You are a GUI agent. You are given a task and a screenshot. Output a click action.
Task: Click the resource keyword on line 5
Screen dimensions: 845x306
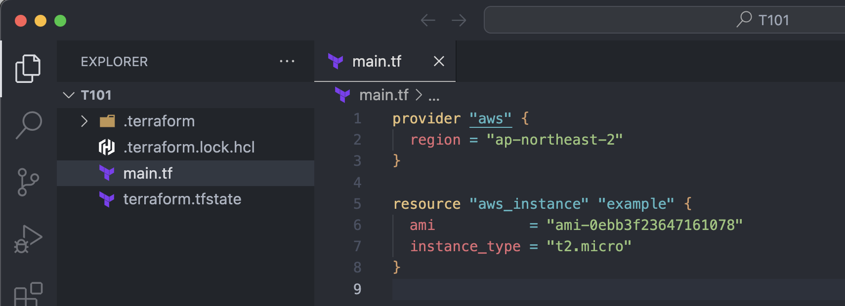tap(426, 204)
